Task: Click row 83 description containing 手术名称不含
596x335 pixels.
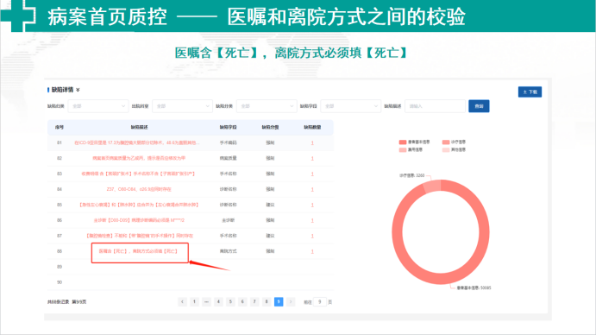Action: 138,174
